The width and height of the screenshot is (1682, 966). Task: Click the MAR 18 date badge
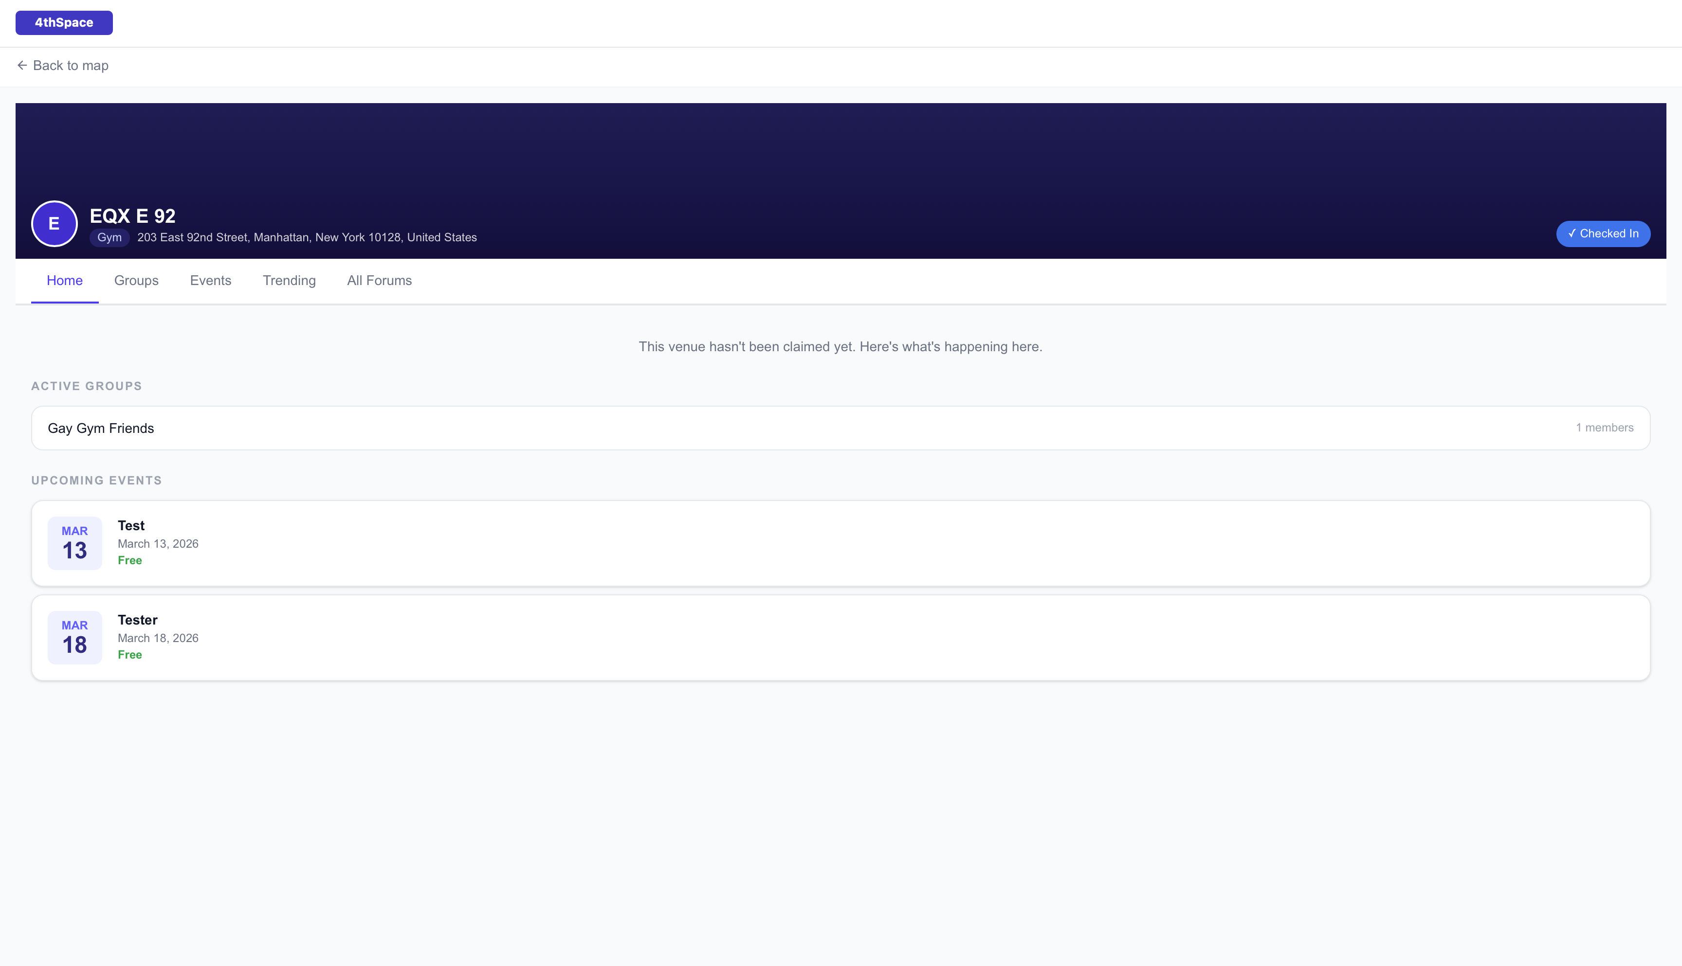click(74, 637)
